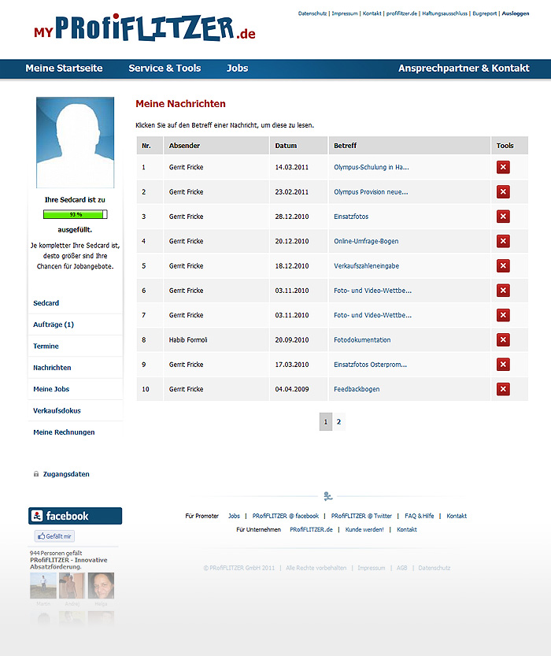This screenshot has height=656, width=551.
Task: Delete message number 6 Foto- und Video-Wettbe...
Action: (503, 291)
